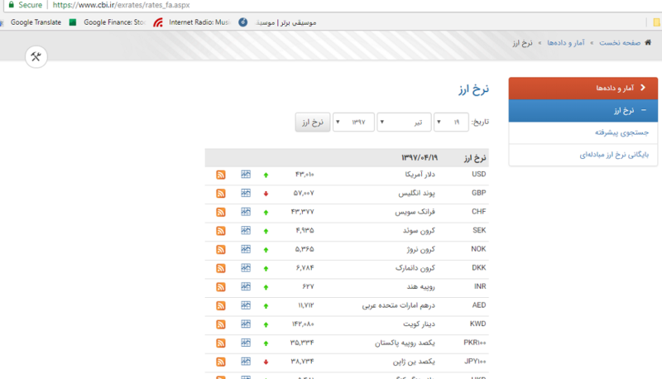Open RSS feed for AED row

[220, 305]
